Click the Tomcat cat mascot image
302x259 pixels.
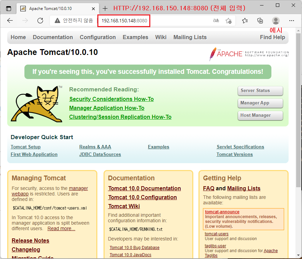click(x=36, y=104)
